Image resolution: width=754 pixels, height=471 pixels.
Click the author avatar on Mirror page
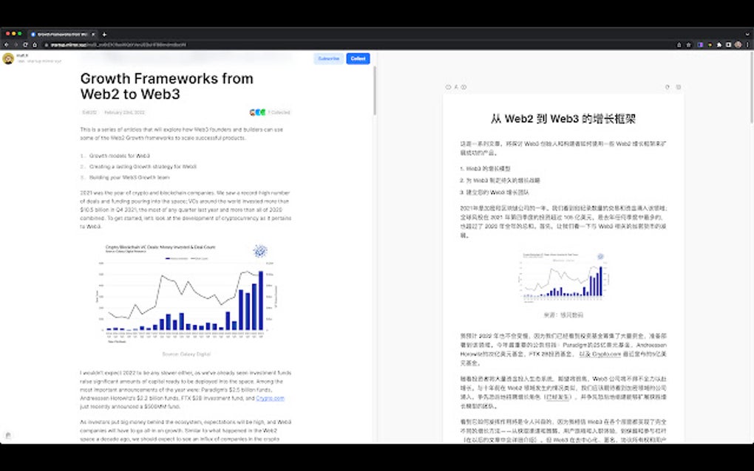[8, 58]
